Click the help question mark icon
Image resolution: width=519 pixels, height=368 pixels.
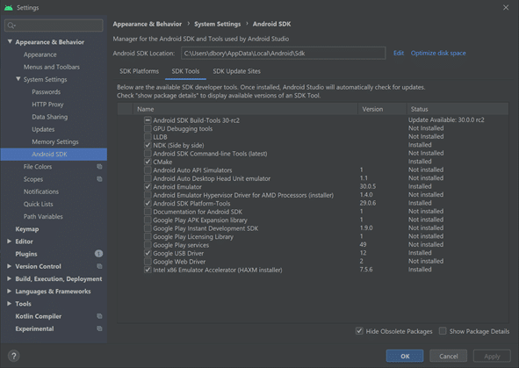pos(13,356)
